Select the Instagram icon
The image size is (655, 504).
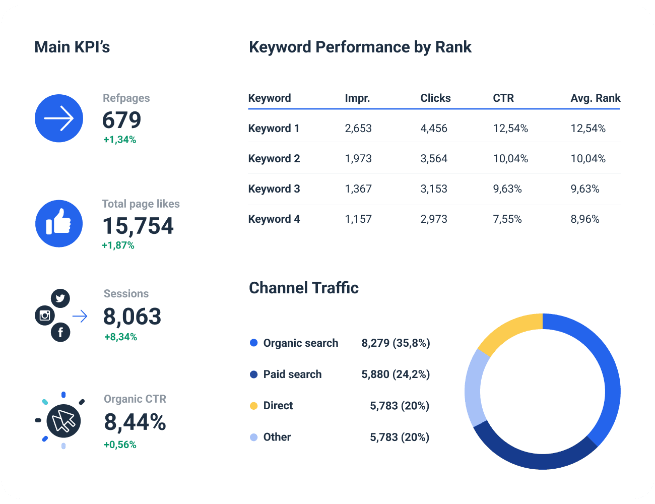44,316
